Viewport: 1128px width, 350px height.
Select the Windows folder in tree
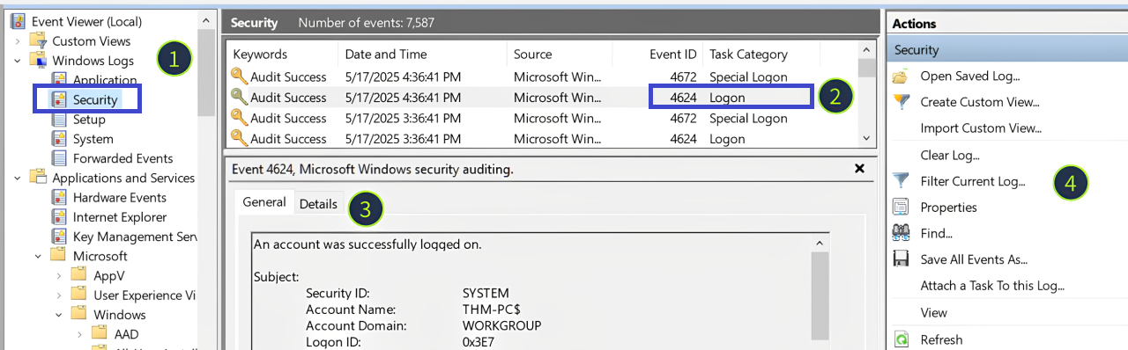pyautogui.click(x=120, y=314)
